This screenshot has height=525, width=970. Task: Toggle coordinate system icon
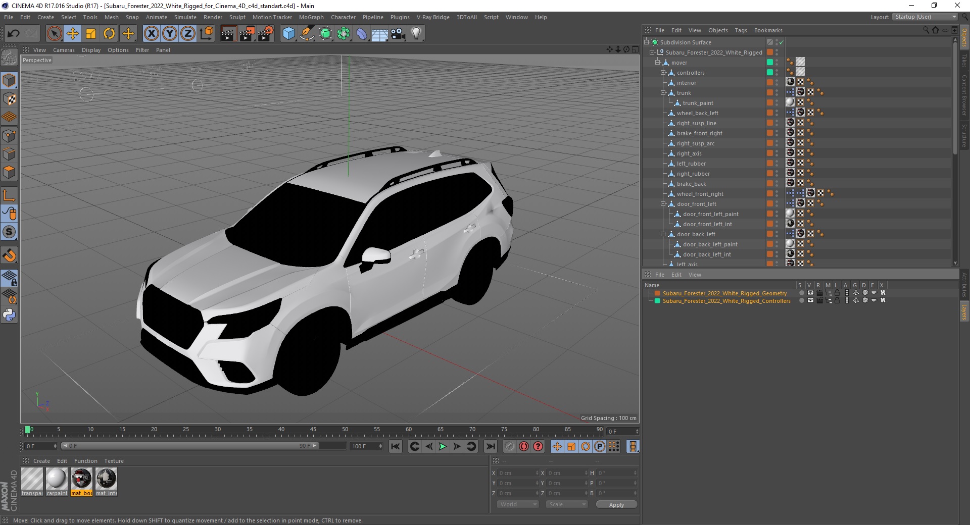click(x=207, y=34)
